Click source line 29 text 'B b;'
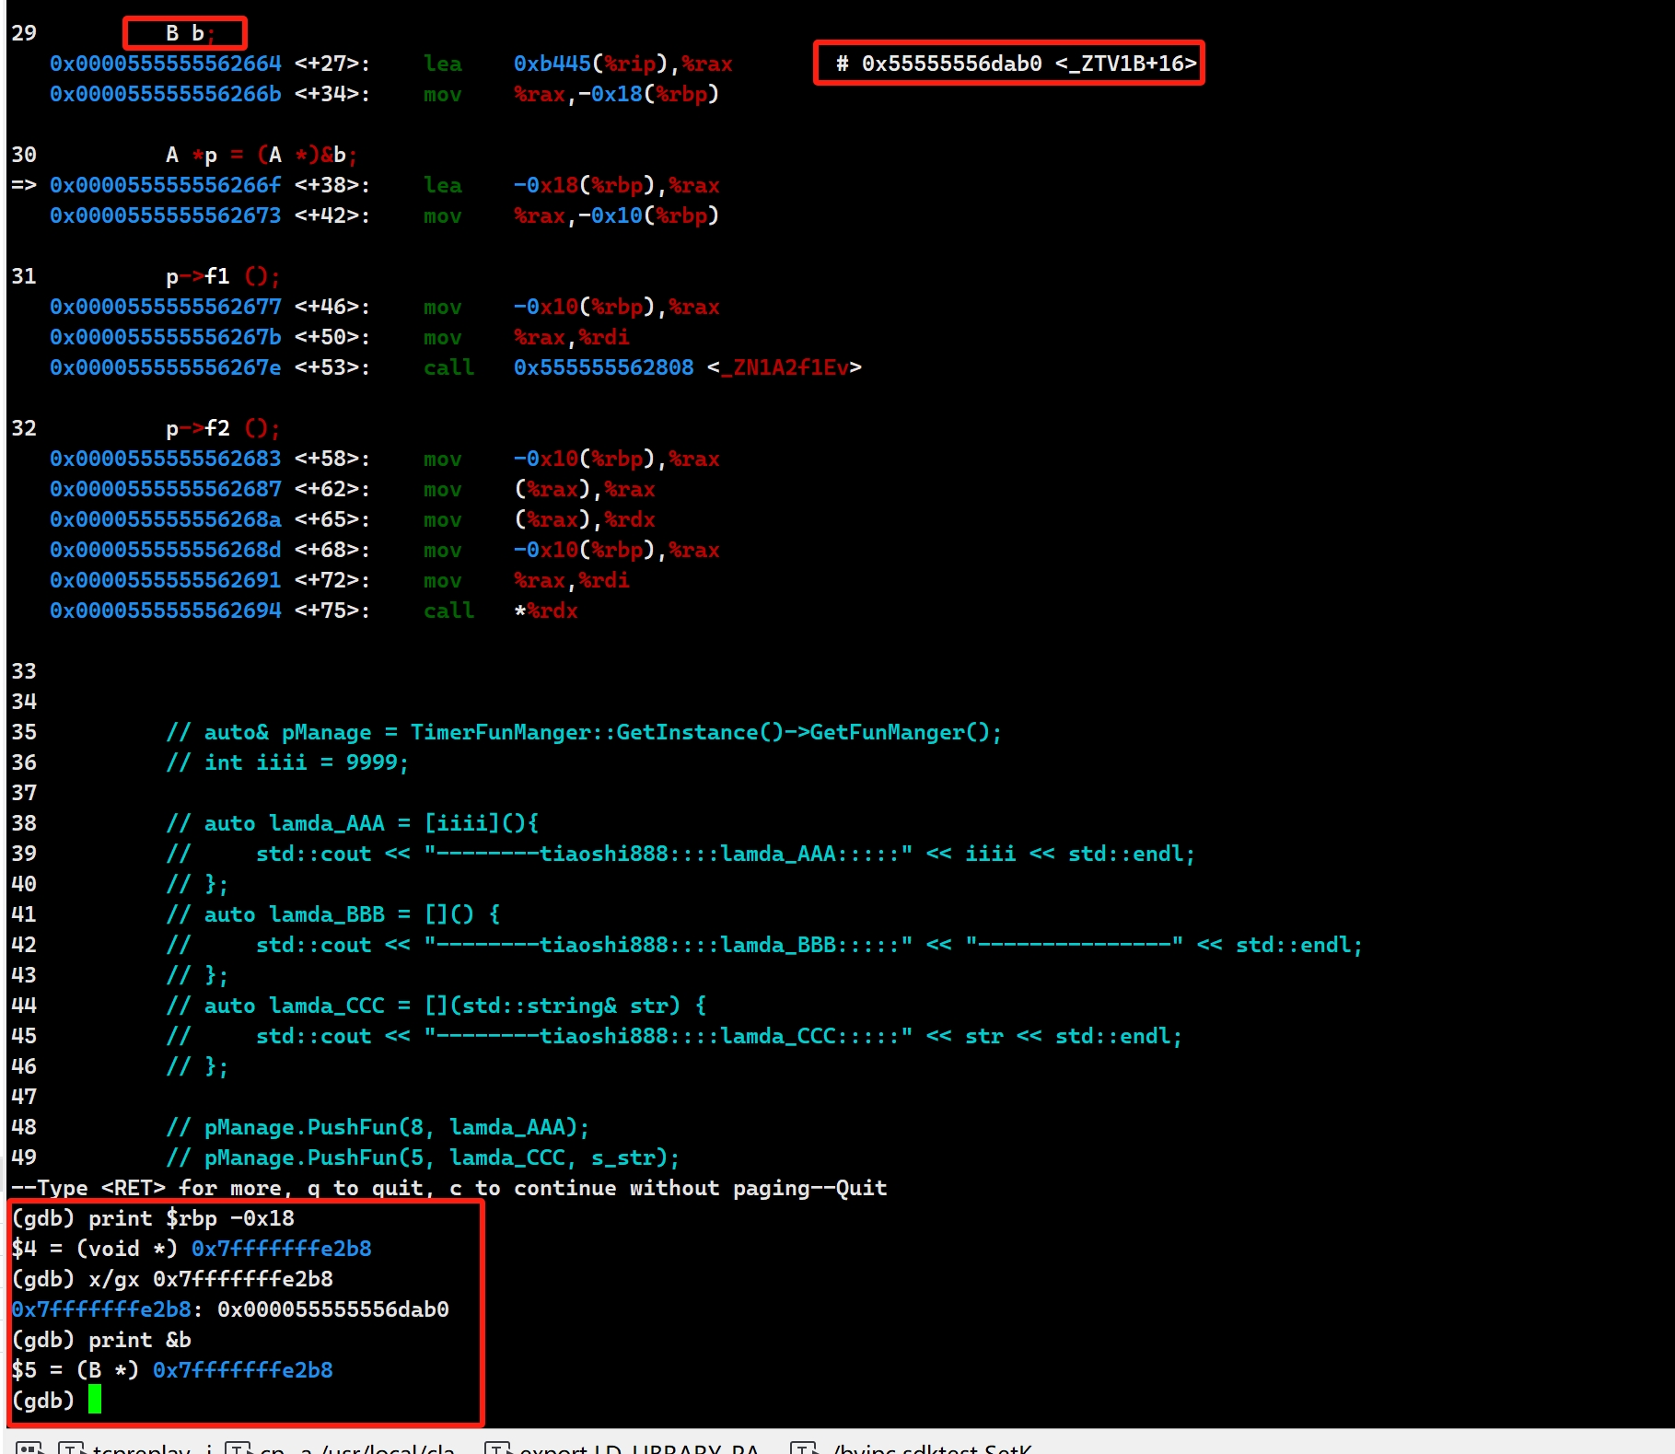This screenshot has width=1675, height=1454. coord(190,33)
